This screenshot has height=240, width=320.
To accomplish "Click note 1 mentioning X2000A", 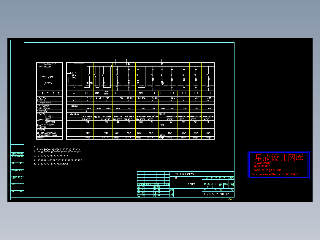I will tap(56, 150).
